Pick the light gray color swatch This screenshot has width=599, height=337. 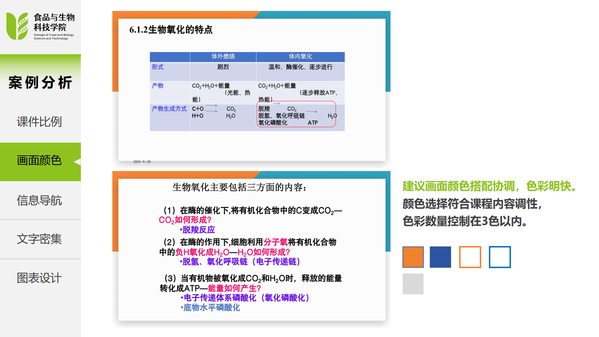coord(413,284)
